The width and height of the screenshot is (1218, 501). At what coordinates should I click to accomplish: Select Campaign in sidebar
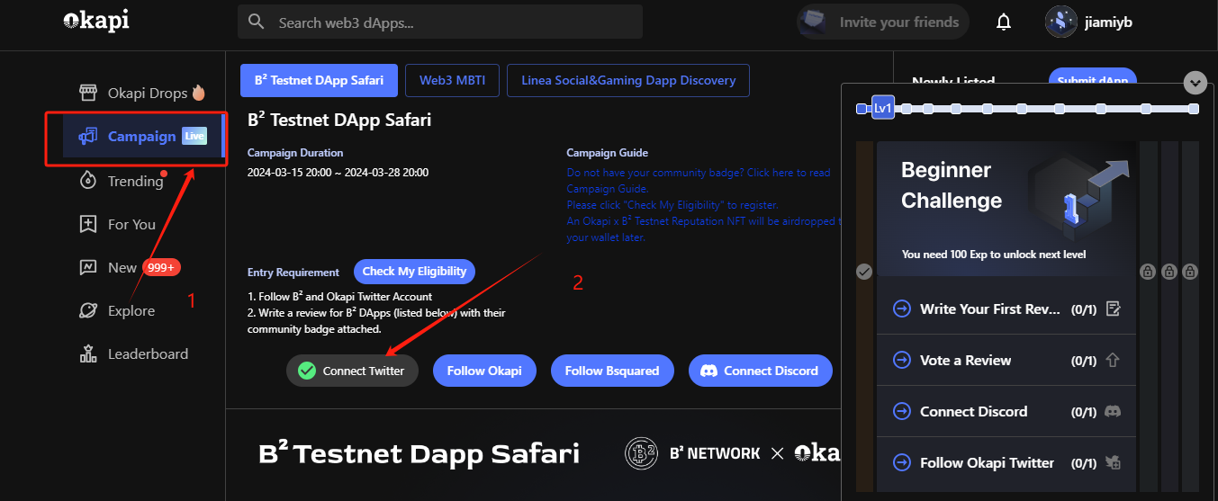pos(142,137)
